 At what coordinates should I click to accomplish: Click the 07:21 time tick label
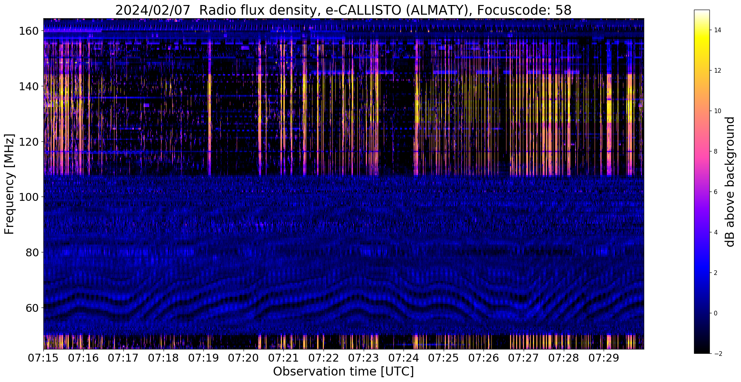(x=284, y=358)
